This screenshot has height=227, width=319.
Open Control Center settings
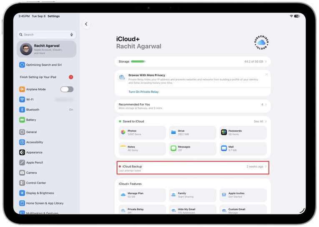[x=46, y=183]
